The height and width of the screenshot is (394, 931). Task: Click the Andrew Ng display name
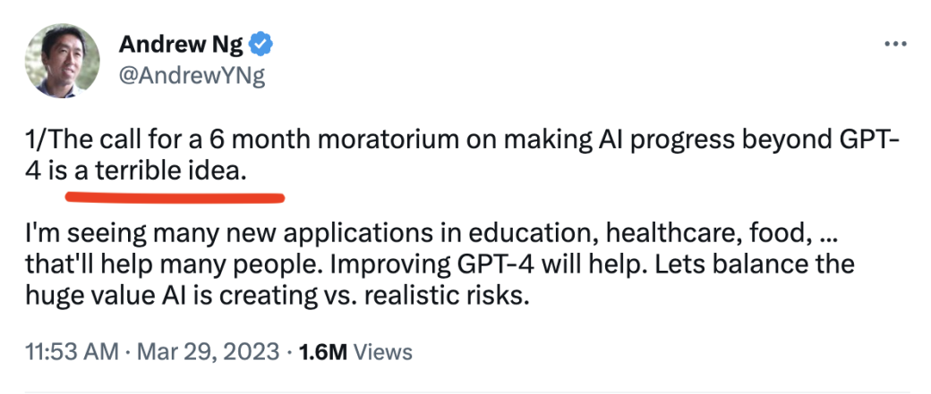(180, 43)
